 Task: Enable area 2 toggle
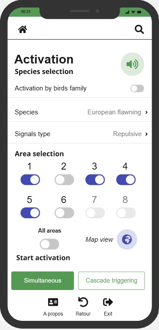65,180
